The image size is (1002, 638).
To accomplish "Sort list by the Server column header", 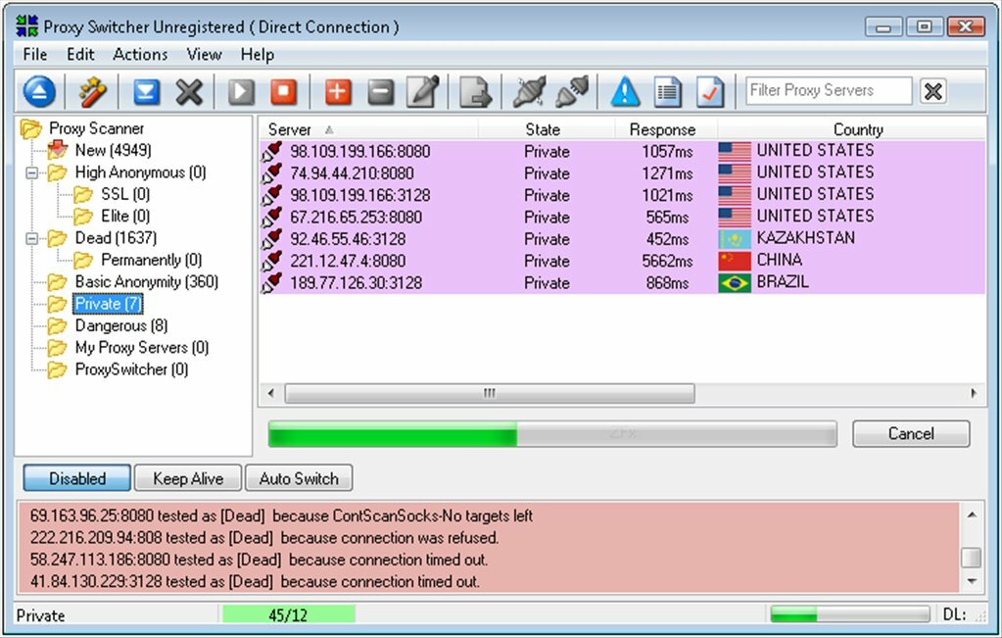I will [x=290, y=129].
